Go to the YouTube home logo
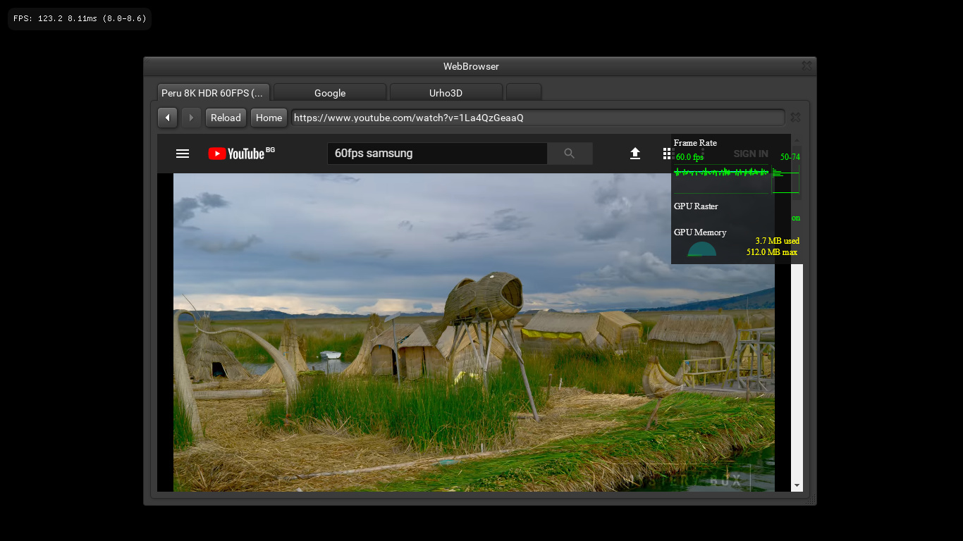The height and width of the screenshot is (541, 963). (241, 153)
